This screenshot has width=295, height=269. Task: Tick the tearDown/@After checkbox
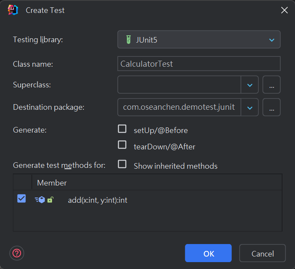(x=123, y=145)
